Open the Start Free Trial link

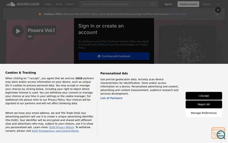click(x=178, y=14)
